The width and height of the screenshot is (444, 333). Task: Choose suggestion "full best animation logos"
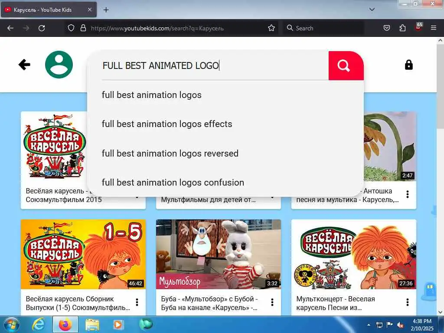click(x=151, y=95)
